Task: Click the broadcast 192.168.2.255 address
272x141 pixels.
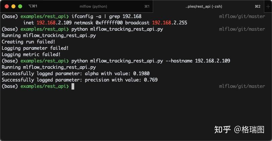Action: click(x=156, y=23)
